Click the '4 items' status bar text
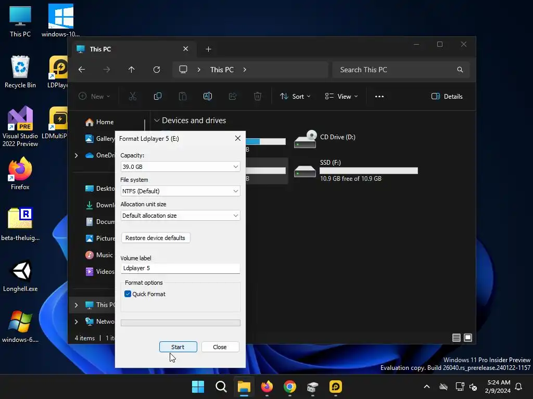 [85, 338]
